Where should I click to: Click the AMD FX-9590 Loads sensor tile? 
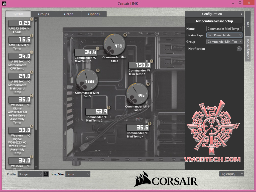click(20, 23)
